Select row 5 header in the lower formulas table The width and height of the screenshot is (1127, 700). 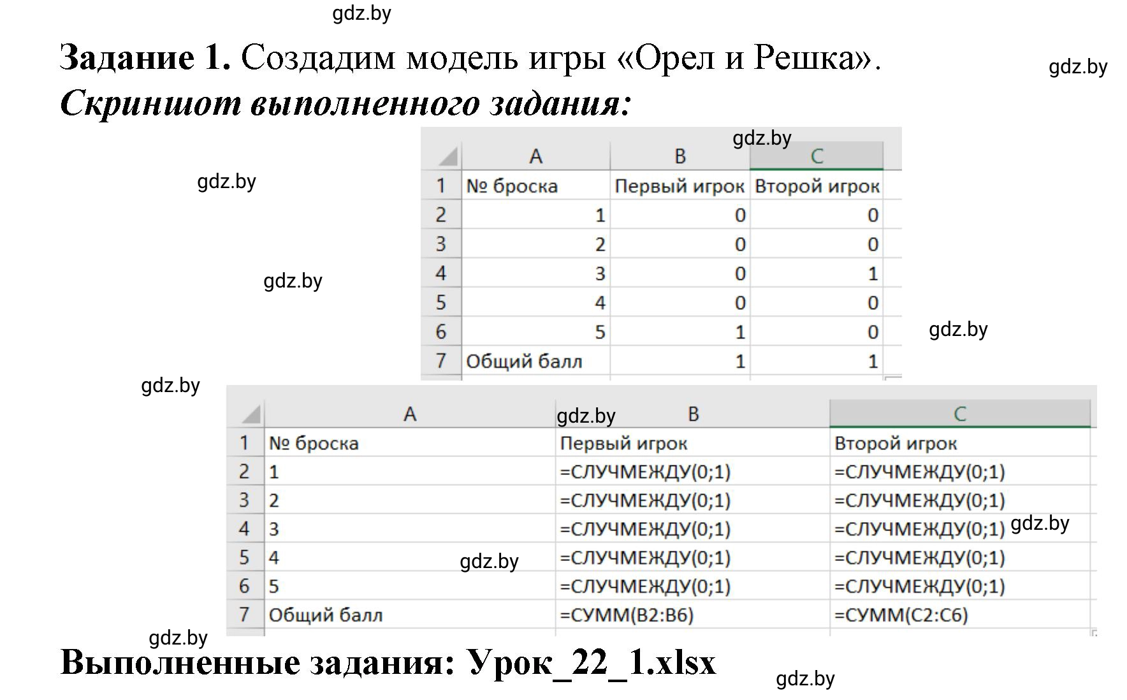(x=245, y=557)
